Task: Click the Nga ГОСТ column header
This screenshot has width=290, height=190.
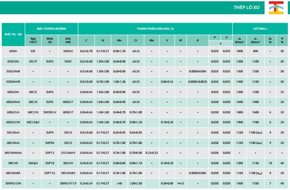Action: point(33,40)
